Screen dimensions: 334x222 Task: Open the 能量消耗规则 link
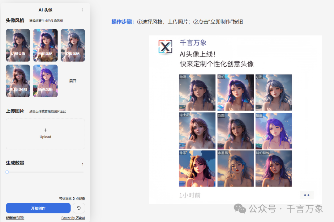15,218
